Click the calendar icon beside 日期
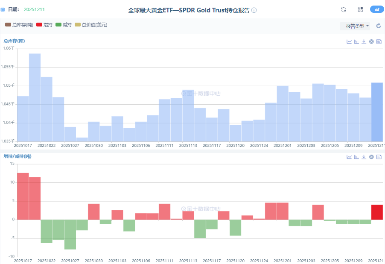 click(3, 9)
